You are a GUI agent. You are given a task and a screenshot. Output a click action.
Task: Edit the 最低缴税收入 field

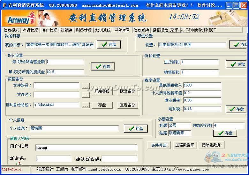(202, 85)
